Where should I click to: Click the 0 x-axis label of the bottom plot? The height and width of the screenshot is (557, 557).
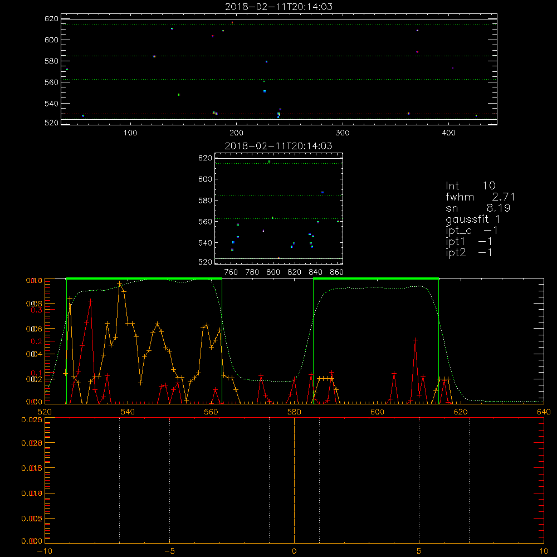click(x=294, y=551)
